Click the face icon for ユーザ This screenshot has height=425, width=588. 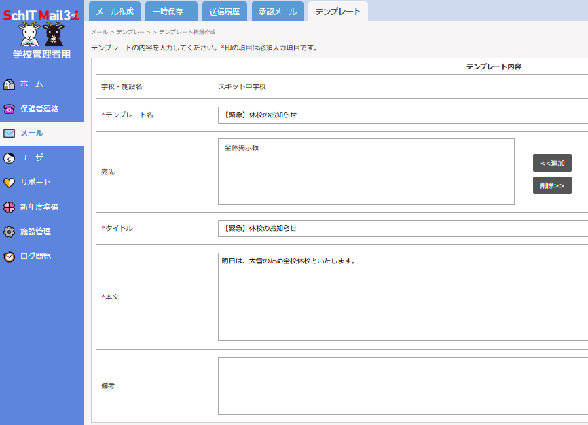(x=10, y=158)
